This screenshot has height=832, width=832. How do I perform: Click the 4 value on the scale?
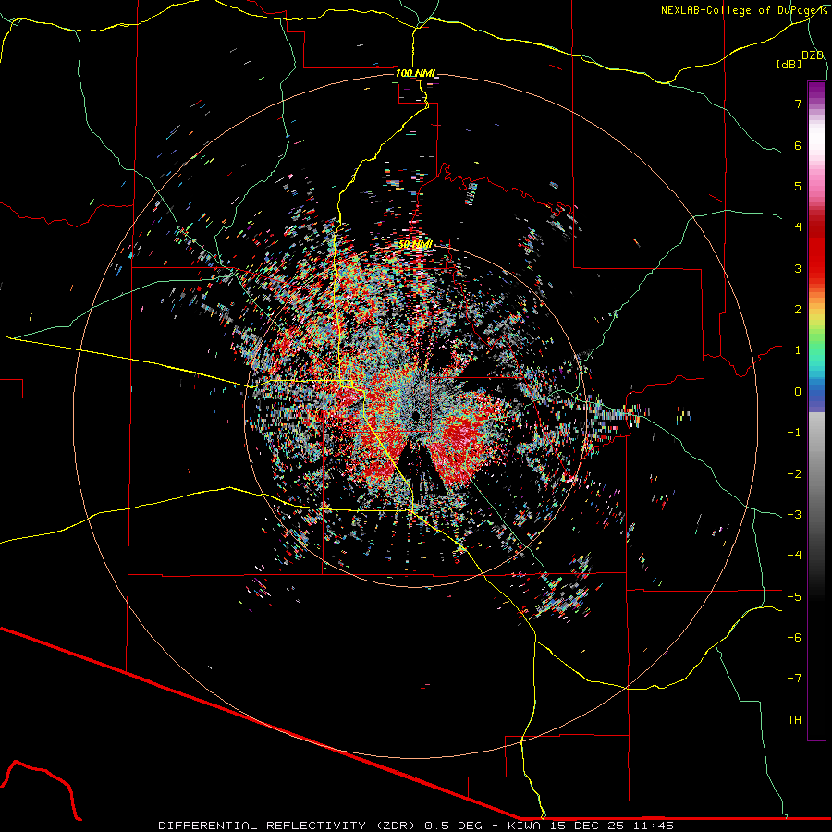click(798, 227)
